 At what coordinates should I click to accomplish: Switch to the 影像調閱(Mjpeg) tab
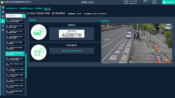click(x=26, y=8)
